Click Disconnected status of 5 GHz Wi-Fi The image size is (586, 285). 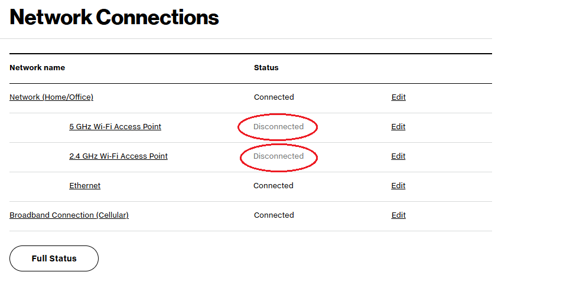tap(278, 127)
